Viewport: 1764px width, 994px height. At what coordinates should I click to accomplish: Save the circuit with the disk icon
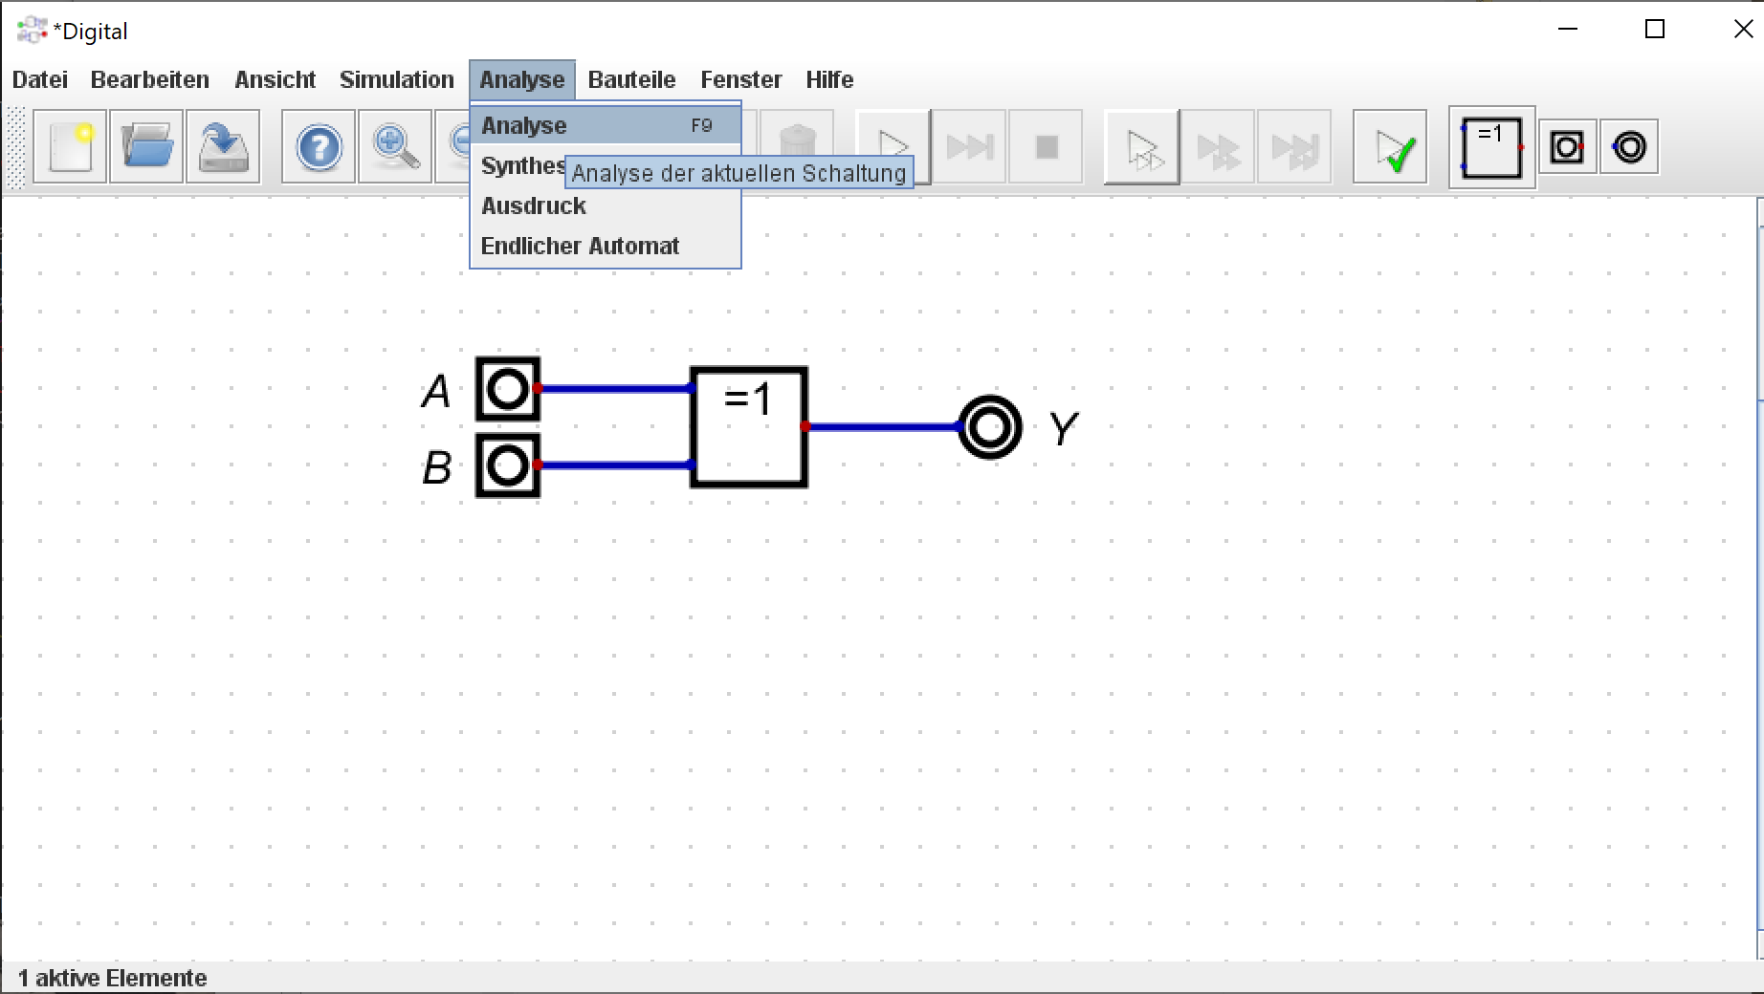point(223,147)
